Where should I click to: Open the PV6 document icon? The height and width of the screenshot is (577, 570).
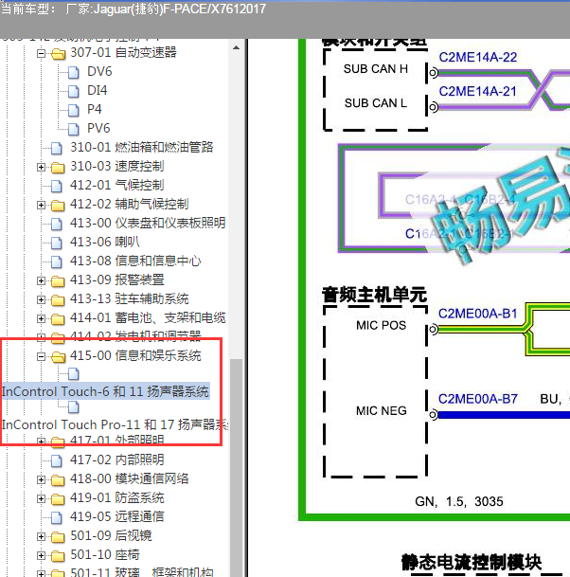(x=74, y=129)
